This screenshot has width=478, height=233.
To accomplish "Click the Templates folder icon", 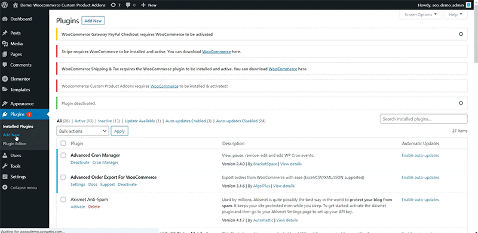I will 5,90.
